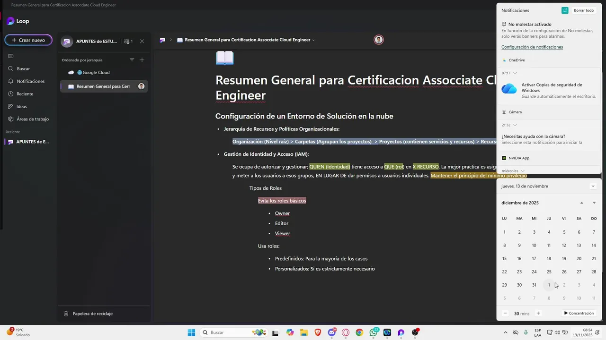
Task: Open the volume tray control
Action: point(557,332)
